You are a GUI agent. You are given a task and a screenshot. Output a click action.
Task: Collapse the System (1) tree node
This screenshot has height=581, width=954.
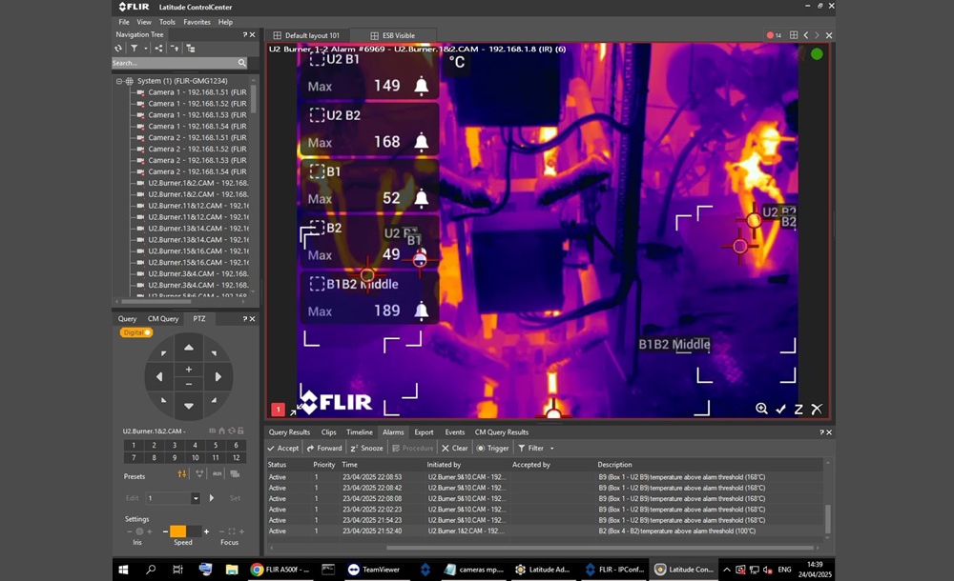pyautogui.click(x=119, y=81)
